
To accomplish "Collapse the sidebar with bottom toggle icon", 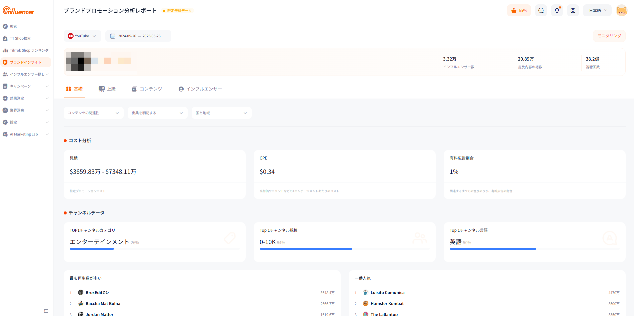I will (x=46, y=311).
